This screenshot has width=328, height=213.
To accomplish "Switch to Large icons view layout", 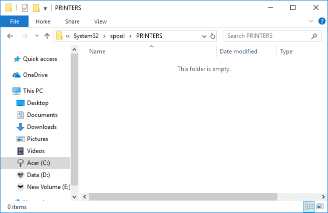I will click(x=319, y=206).
